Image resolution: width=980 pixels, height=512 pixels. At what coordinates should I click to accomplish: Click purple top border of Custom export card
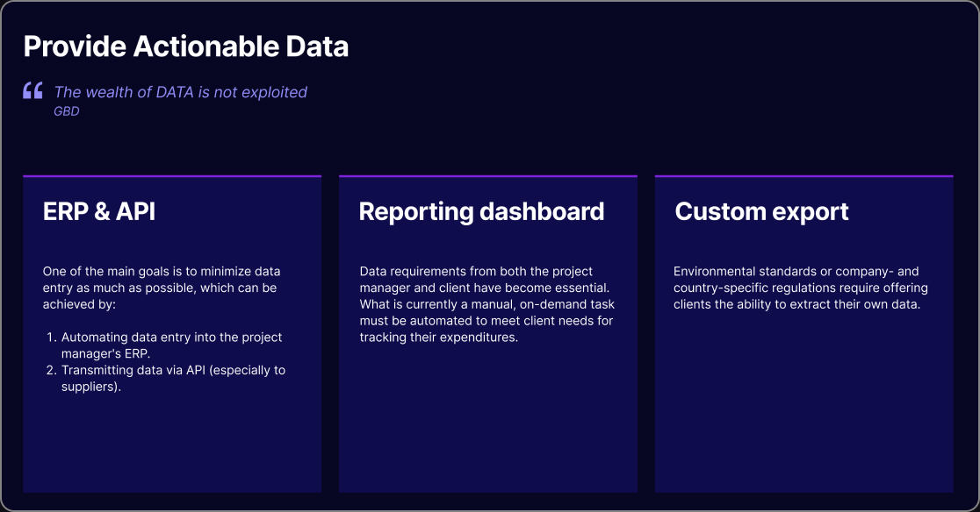coord(803,176)
